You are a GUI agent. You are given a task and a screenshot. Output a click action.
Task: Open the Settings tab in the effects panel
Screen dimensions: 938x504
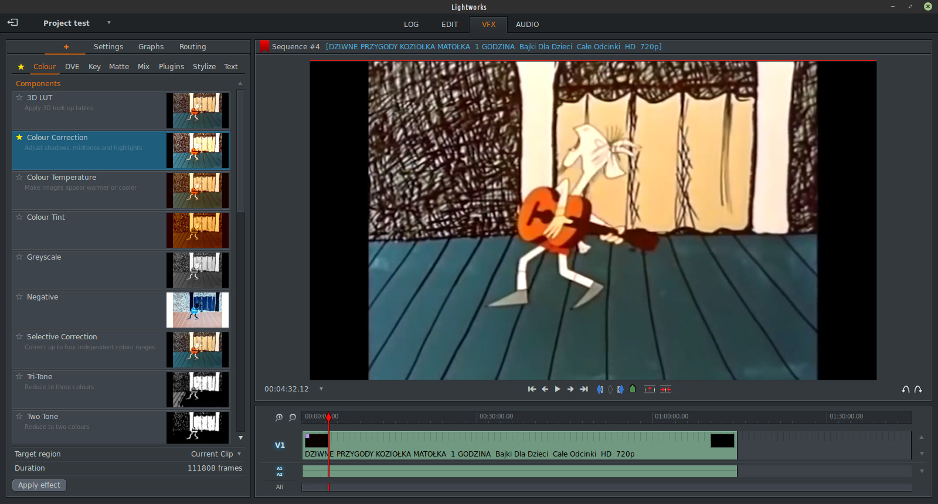click(x=108, y=47)
